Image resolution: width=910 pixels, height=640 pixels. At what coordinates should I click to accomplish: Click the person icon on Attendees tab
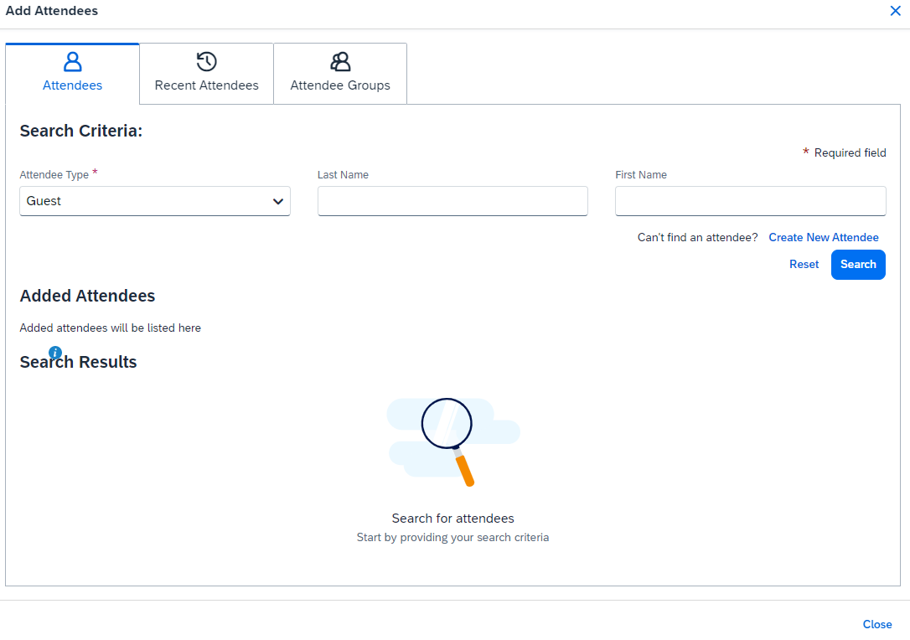coord(73,62)
